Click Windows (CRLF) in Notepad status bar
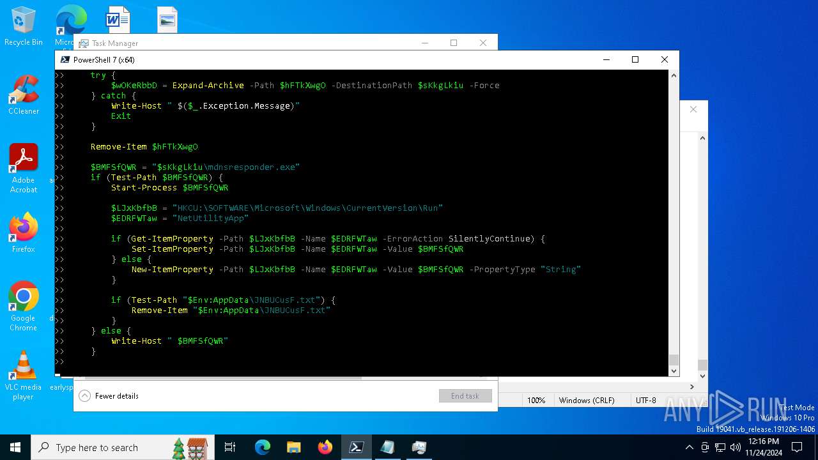The image size is (818, 460). (587, 401)
